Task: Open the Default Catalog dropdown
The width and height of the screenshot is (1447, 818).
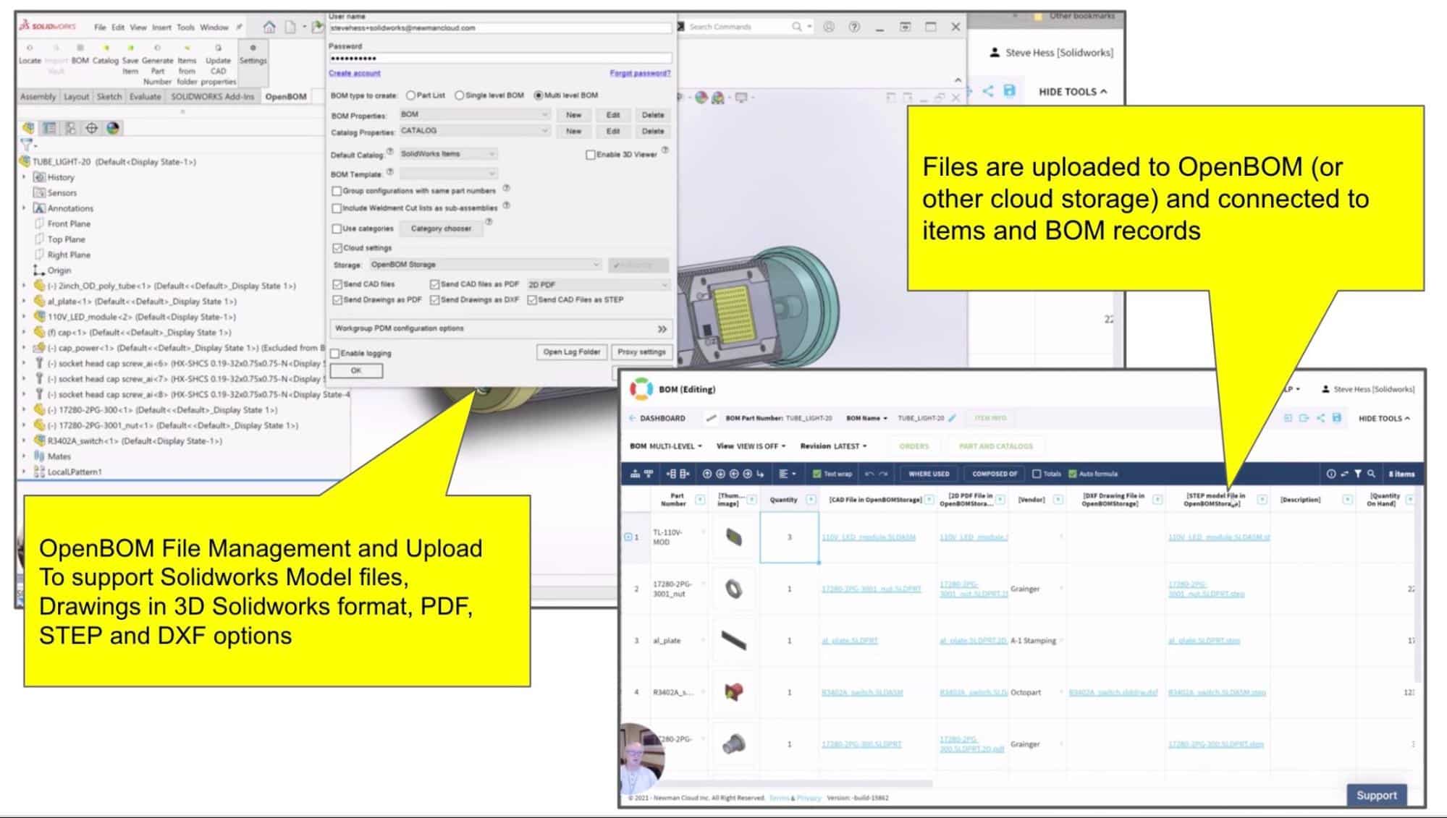Action: pyautogui.click(x=448, y=154)
